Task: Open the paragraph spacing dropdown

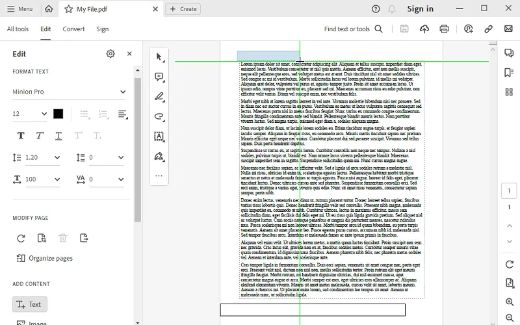Action: point(106,157)
